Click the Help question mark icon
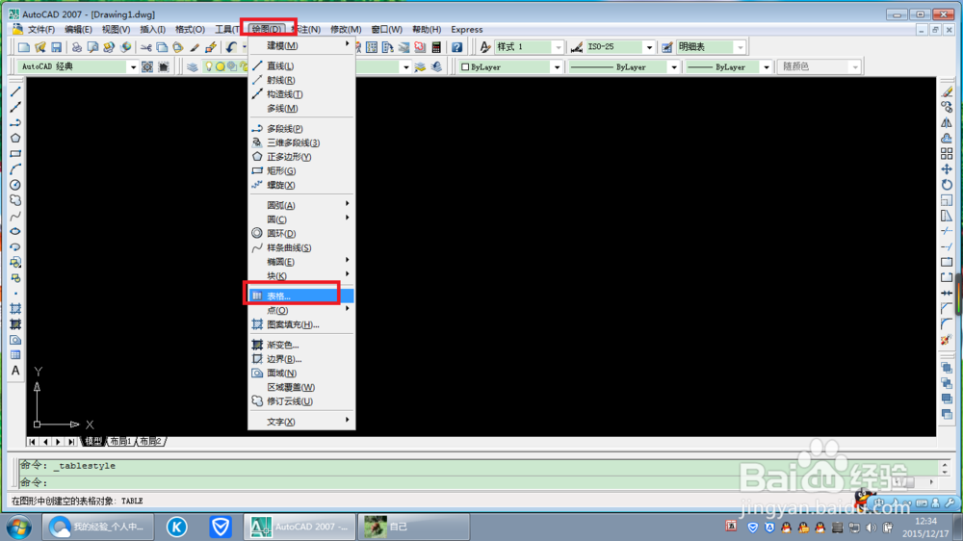The height and width of the screenshot is (541, 963). (x=456, y=47)
